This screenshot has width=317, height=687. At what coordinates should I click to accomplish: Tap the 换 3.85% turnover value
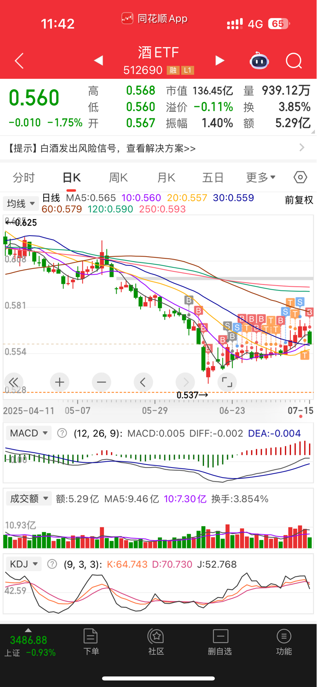click(x=294, y=107)
